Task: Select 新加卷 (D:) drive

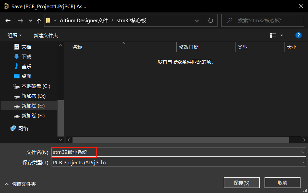Action: [x=33, y=96]
